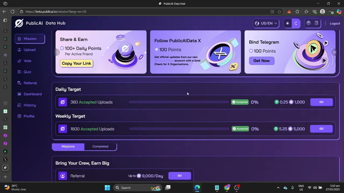Click the taskbar Search box
The image size is (344, 193).
click(x=138, y=188)
